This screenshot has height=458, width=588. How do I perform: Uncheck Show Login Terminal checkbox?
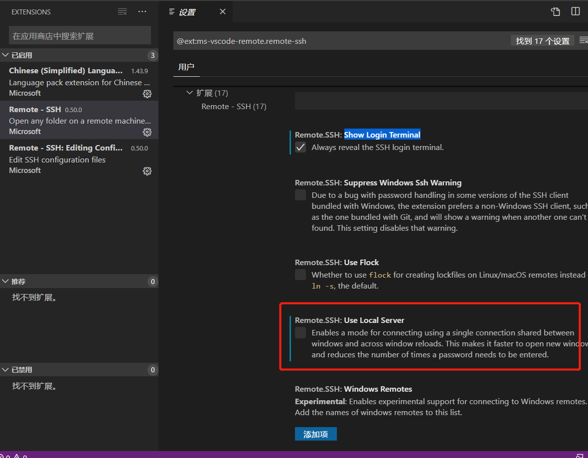[300, 148]
